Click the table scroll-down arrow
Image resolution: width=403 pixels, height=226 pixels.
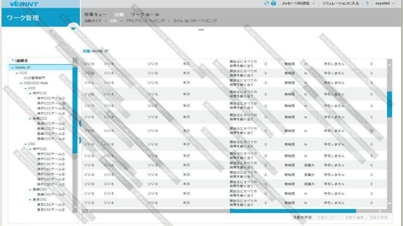pos(389,203)
